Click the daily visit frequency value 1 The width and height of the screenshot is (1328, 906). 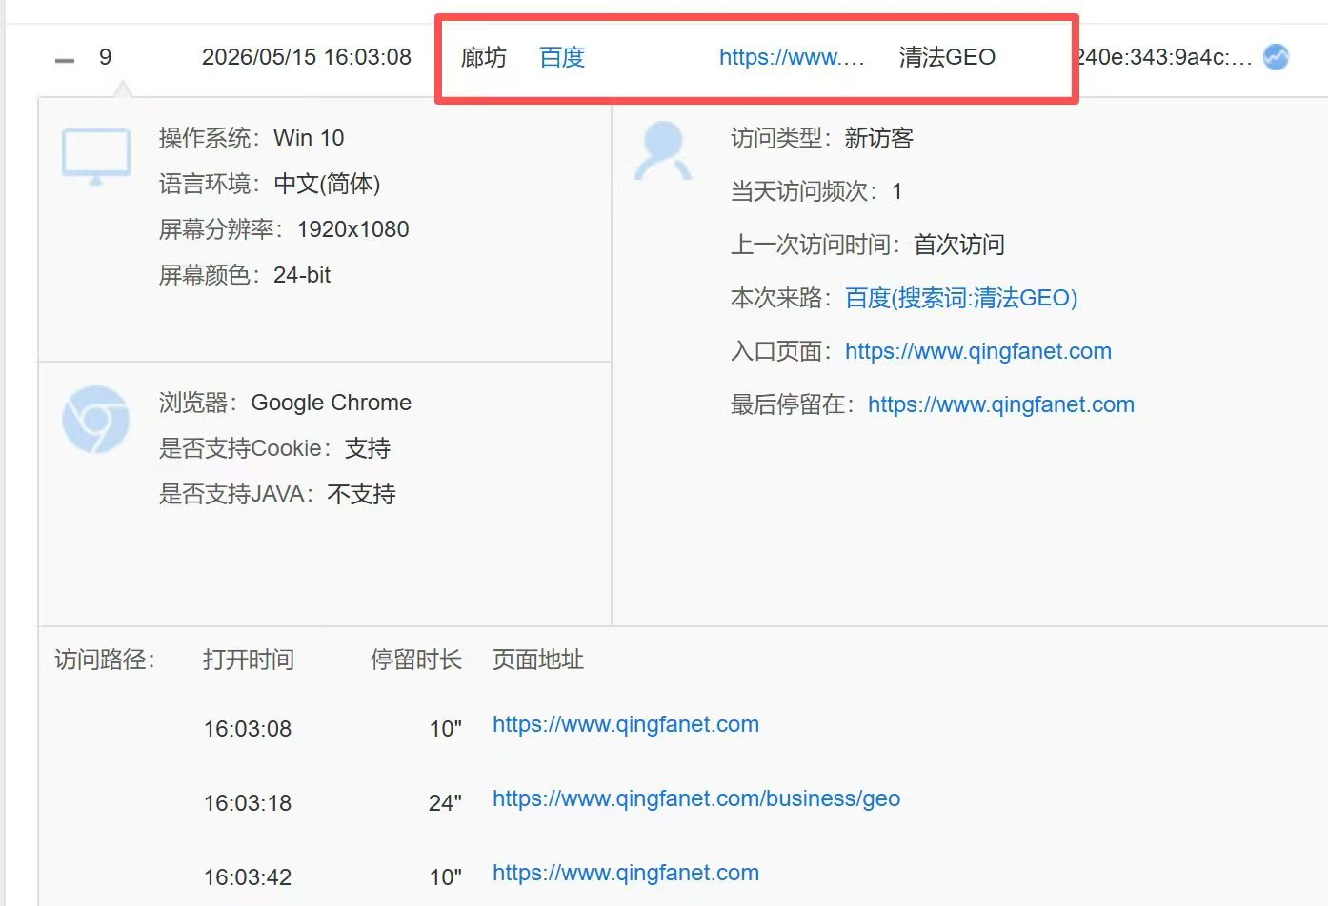896,191
